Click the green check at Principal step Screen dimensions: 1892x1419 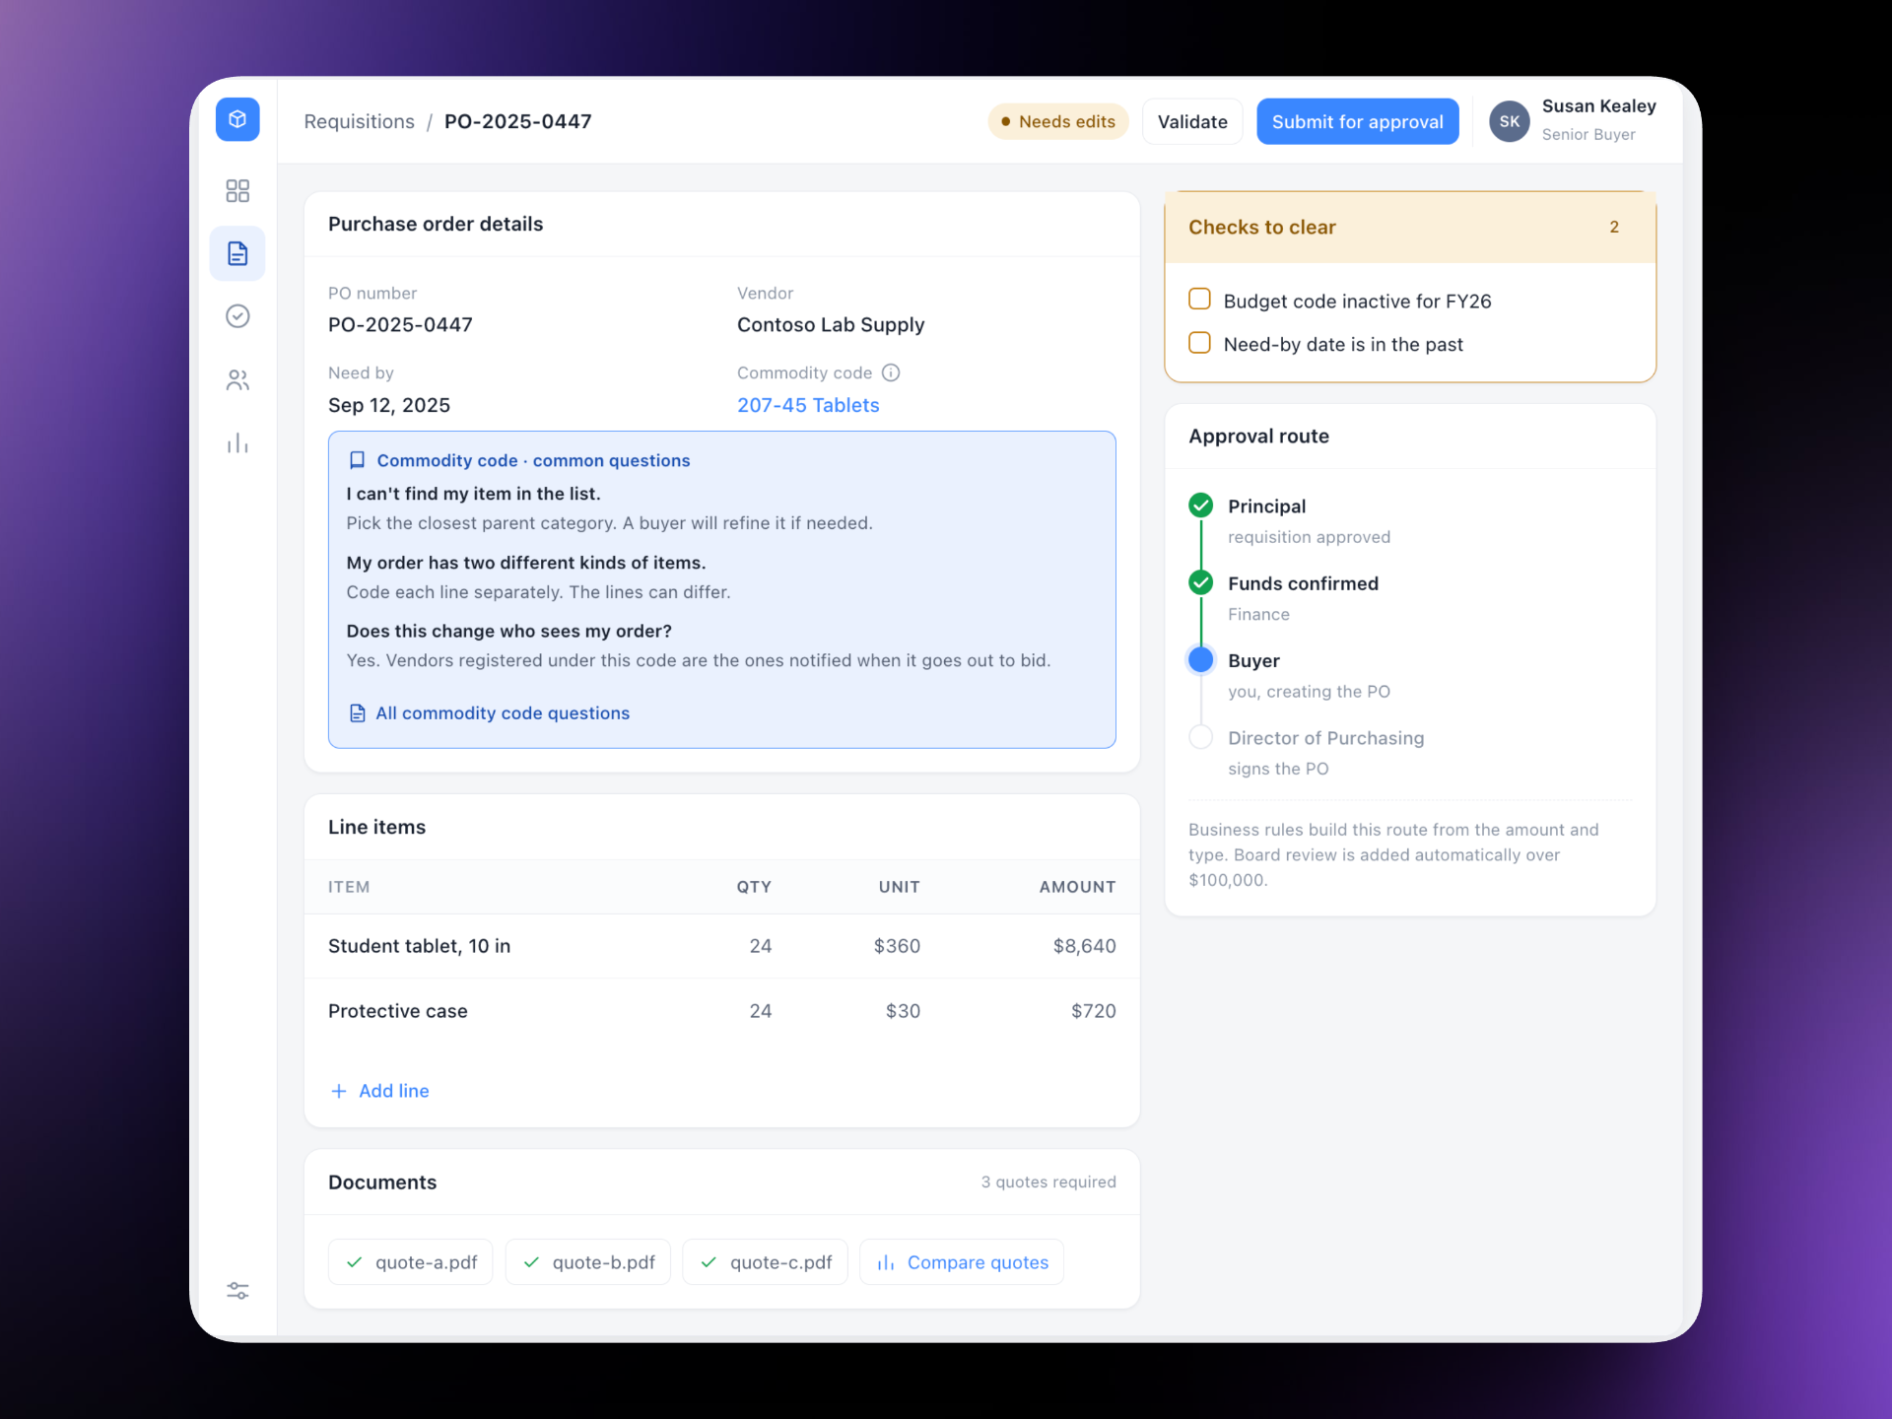tap(1200, 506)
